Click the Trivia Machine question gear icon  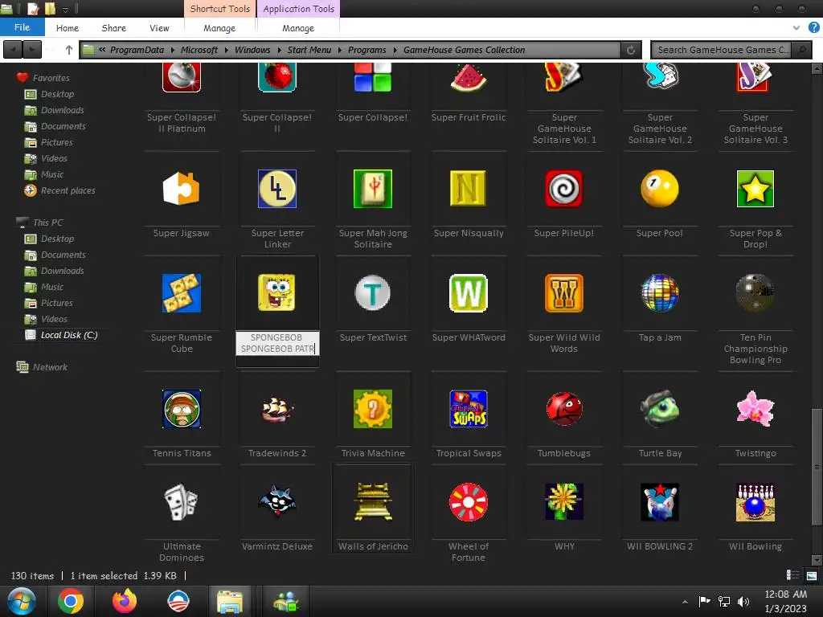click(x=373, y=409)
